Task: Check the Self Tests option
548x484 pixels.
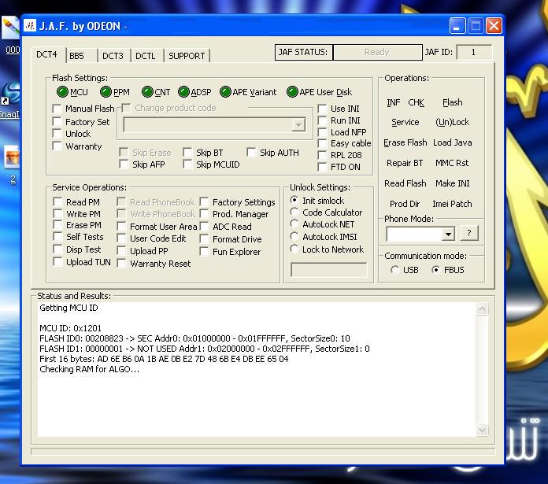Action: tap(57, 236)
